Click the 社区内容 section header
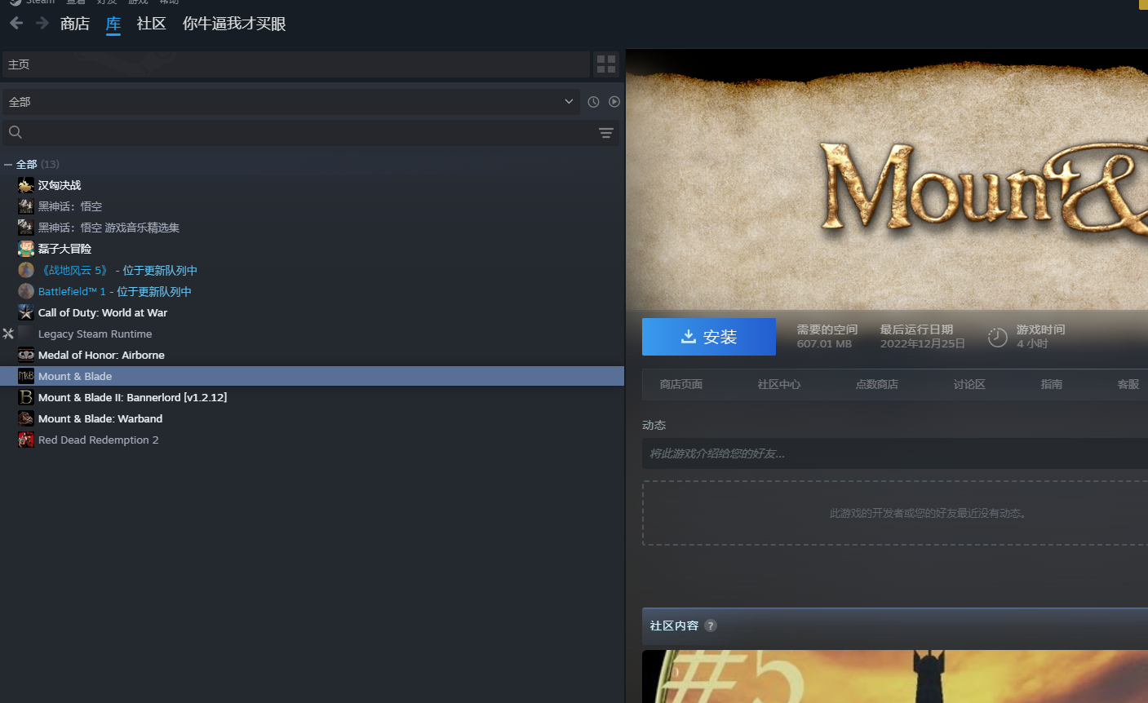1148x703 pixels. (674, 626)
